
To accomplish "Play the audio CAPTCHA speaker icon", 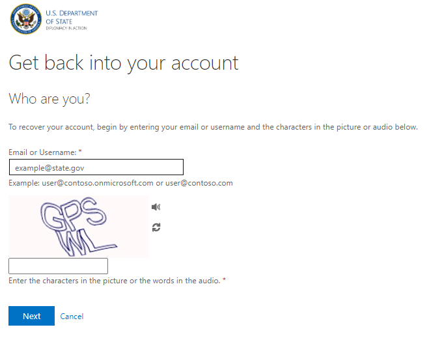I will [x=156, y=207].
